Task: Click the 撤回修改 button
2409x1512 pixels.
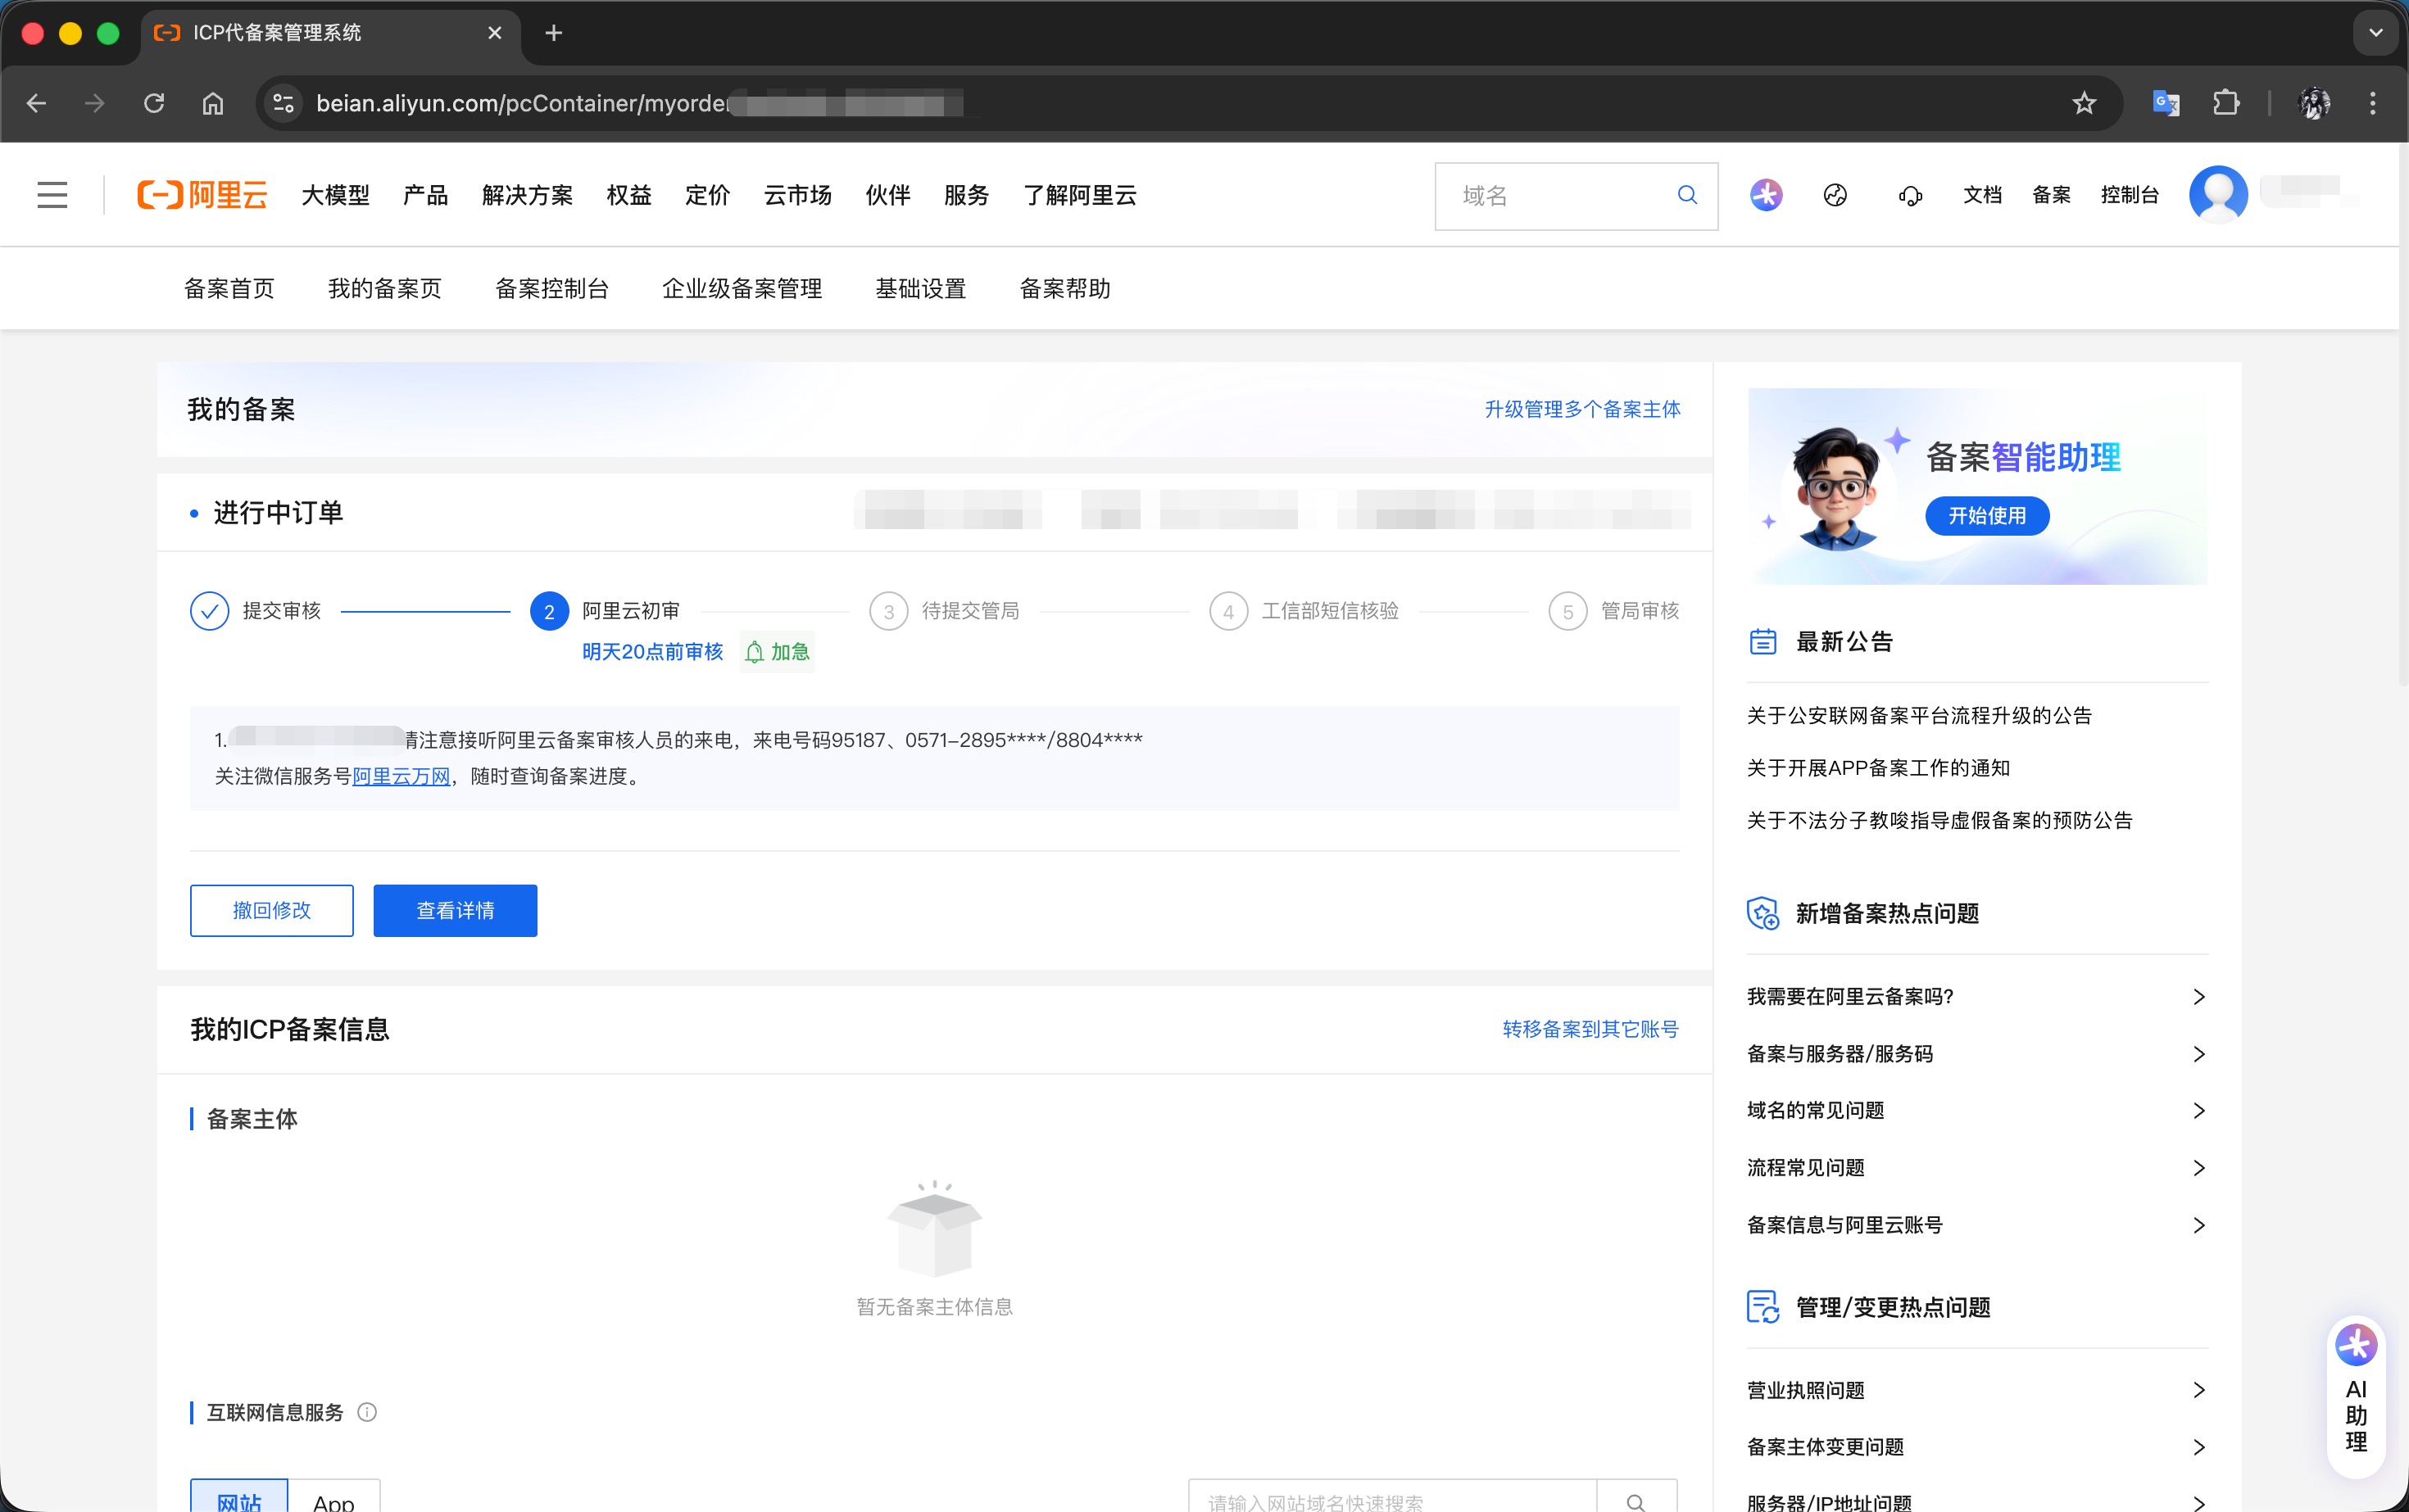Action: pos(271,910)
